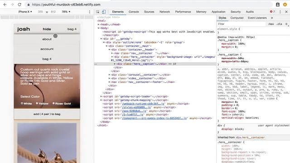The width and height of the screenshot is (290, 163).
Task: Open Audits tab
Action: pyautogui.click(x=250, y=12)
